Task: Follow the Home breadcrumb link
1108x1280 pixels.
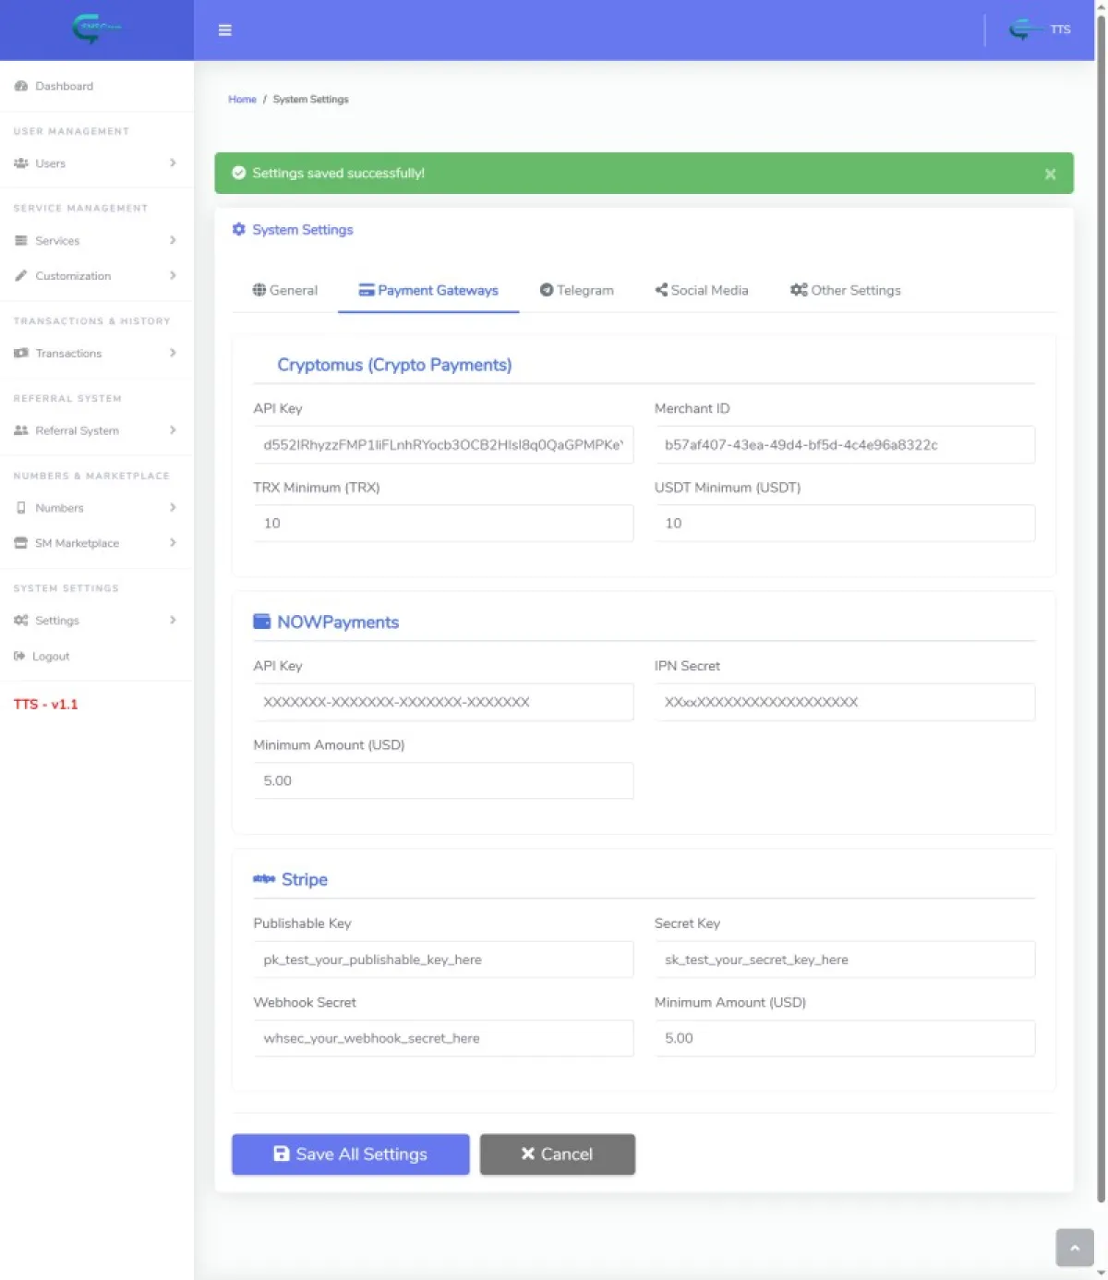Action: point(242,100)
